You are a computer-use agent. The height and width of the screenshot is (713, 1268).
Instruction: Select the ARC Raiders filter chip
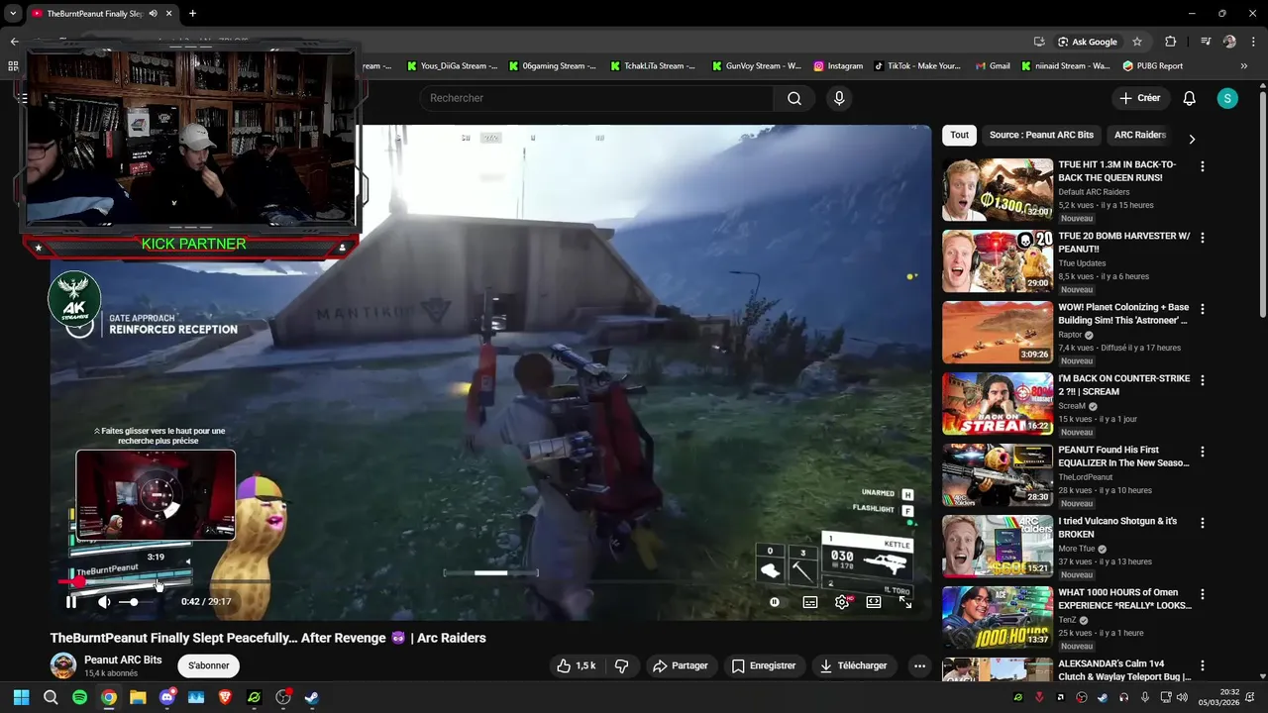[x=1140, y=135]
